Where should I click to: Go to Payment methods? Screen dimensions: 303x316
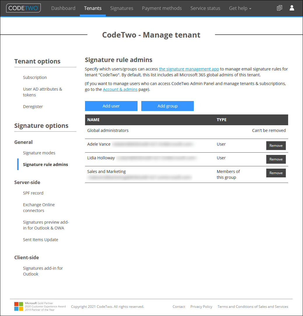click(162, 8)
